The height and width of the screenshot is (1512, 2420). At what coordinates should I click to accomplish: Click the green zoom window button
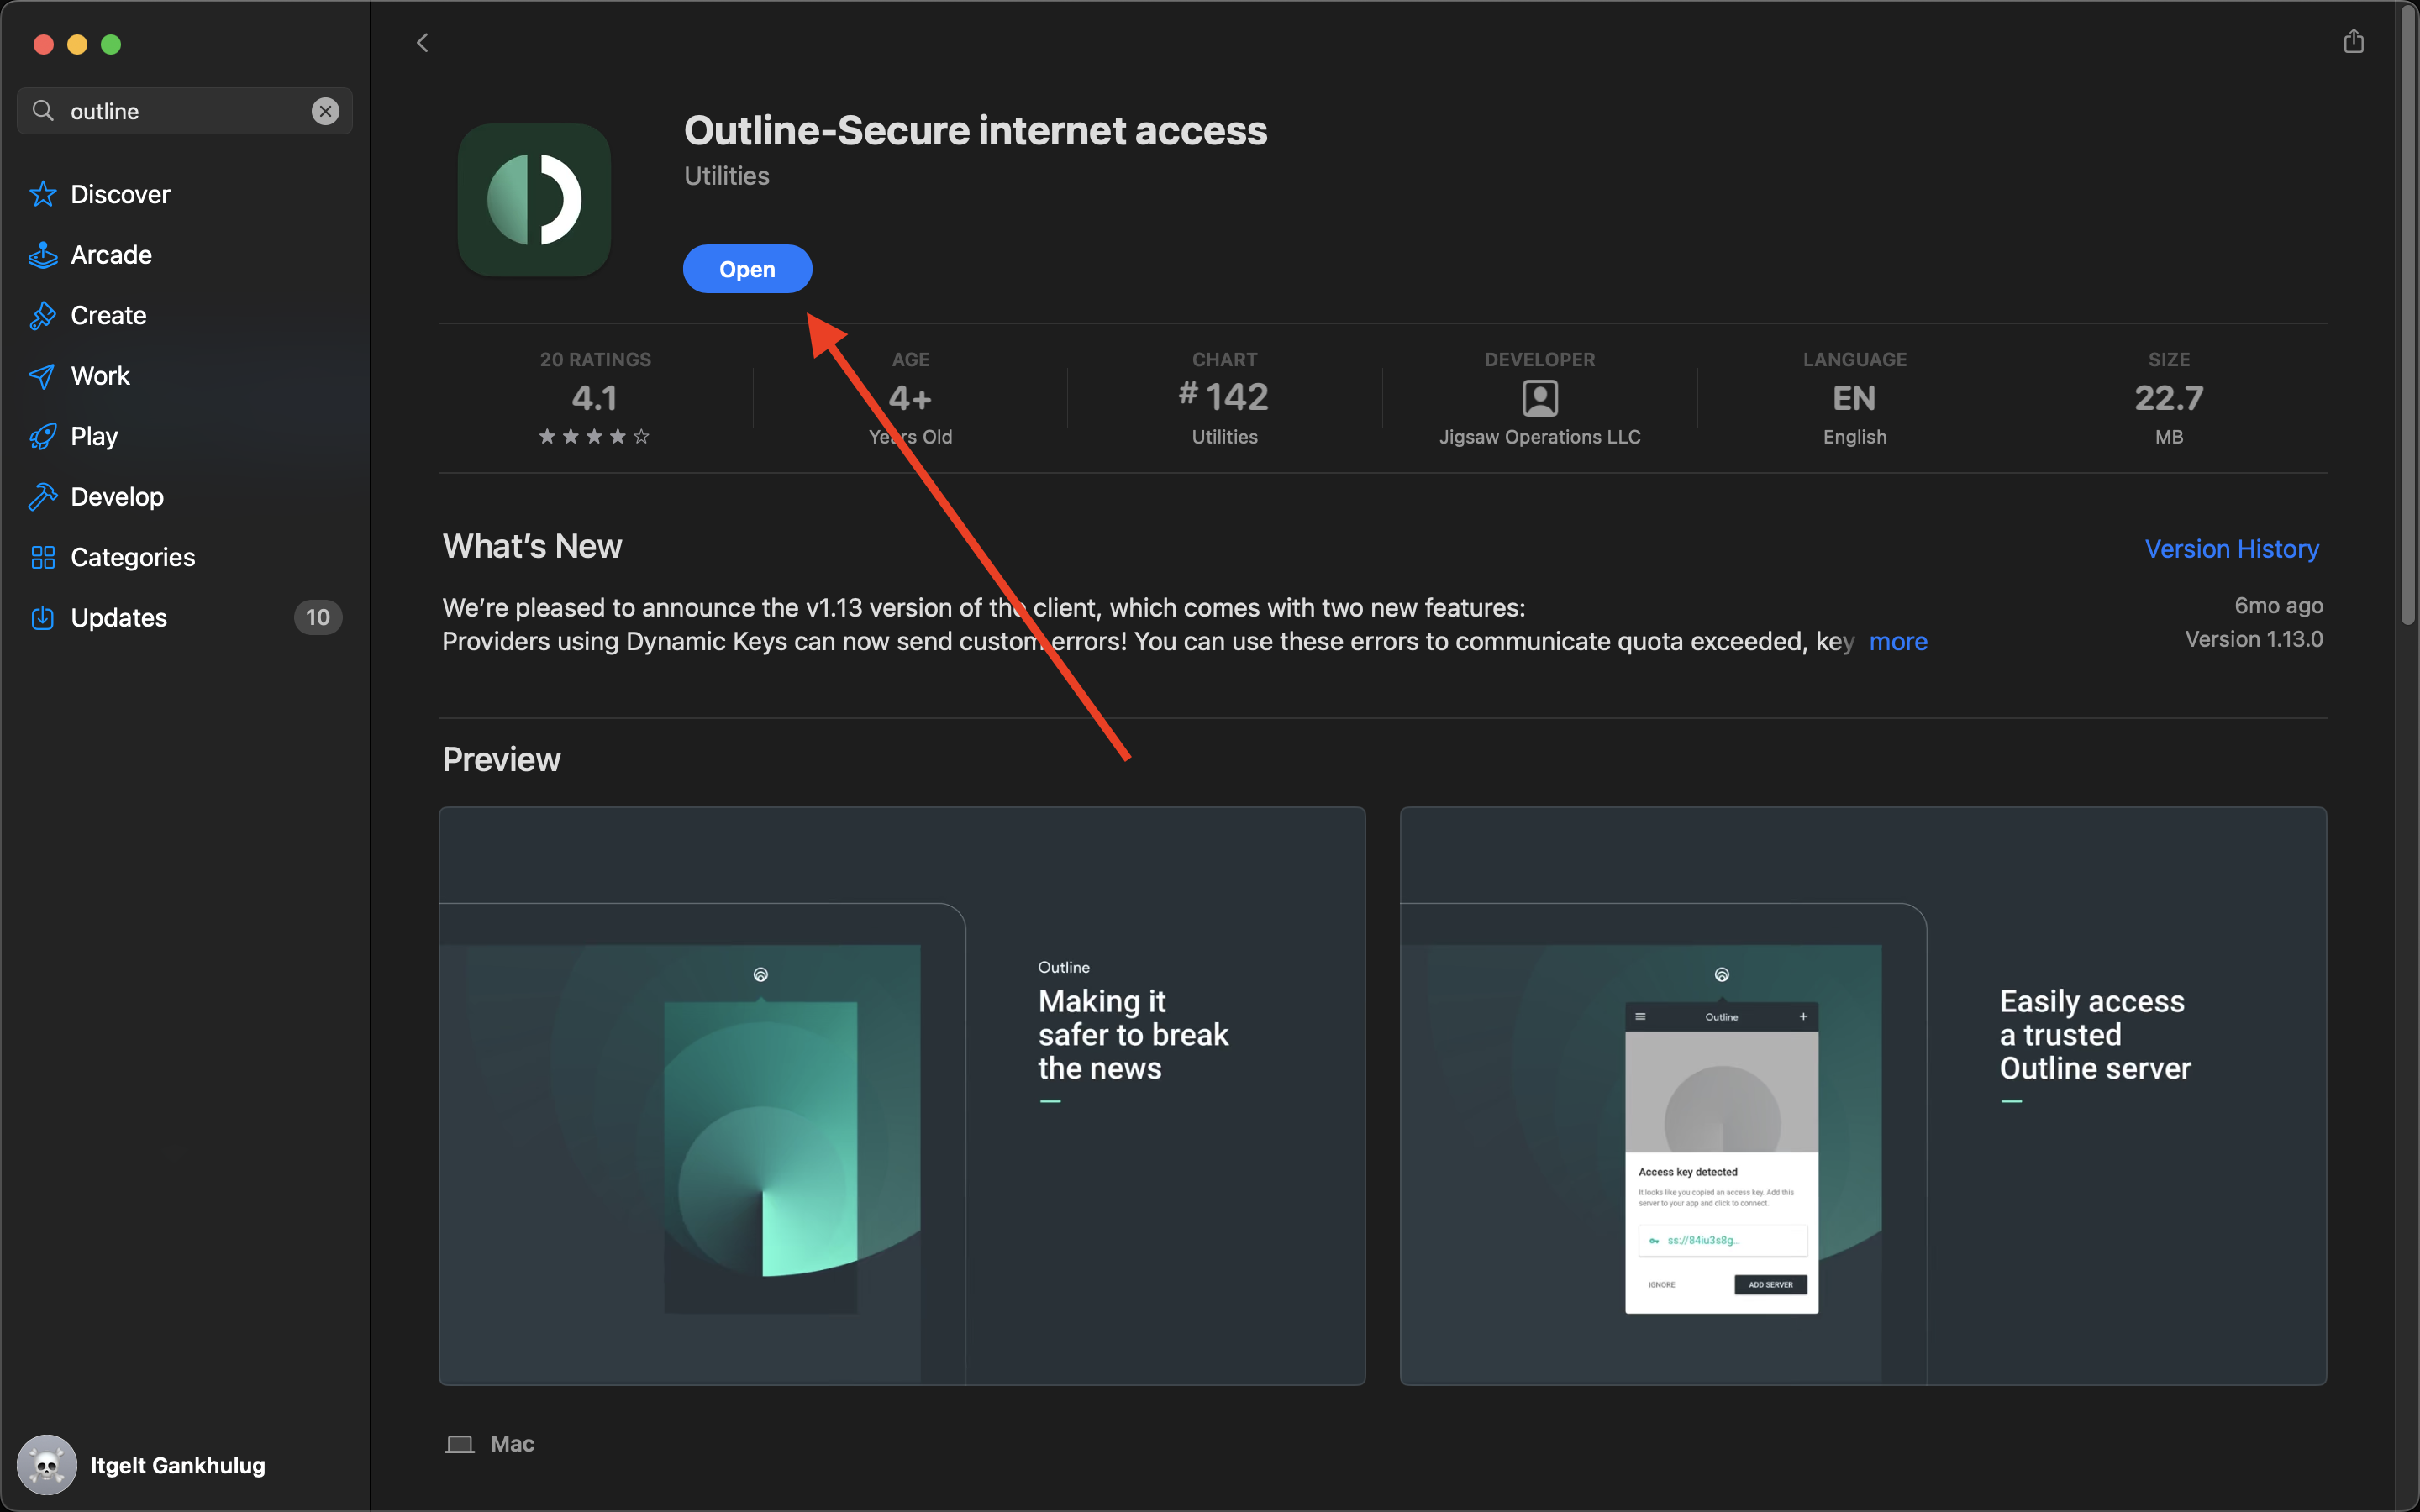tap(111, 44)
